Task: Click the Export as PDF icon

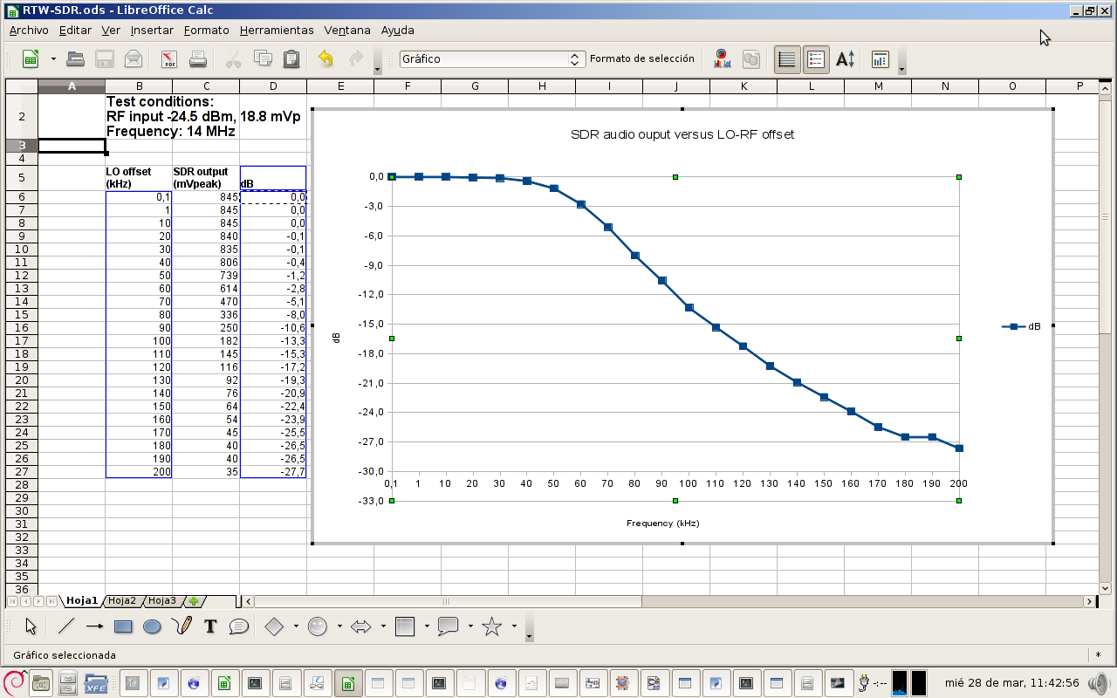Action: pyautogui.click(x=169, y=59)
